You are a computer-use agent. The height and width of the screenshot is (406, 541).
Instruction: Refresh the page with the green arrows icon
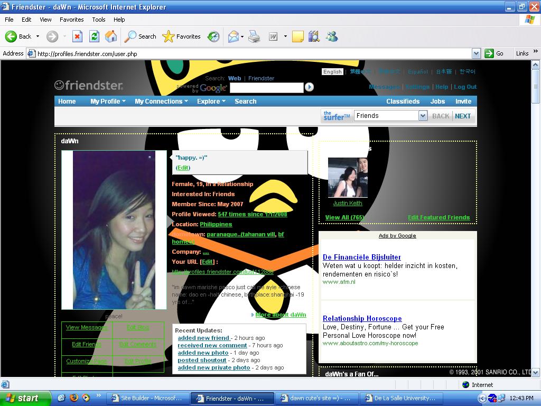point(94,36)
